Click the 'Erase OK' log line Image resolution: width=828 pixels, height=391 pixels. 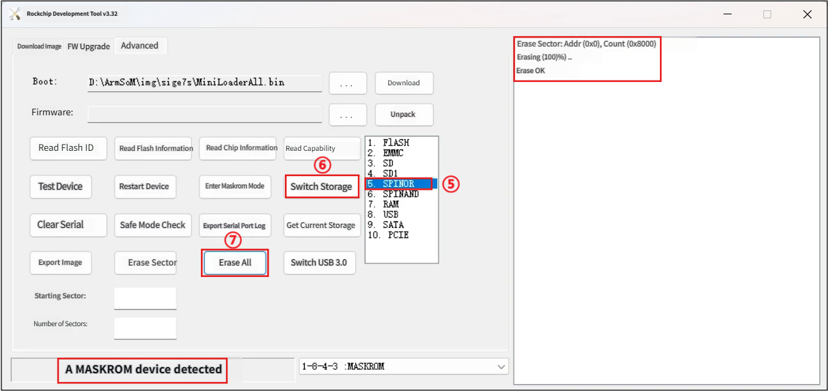(530, 71)
